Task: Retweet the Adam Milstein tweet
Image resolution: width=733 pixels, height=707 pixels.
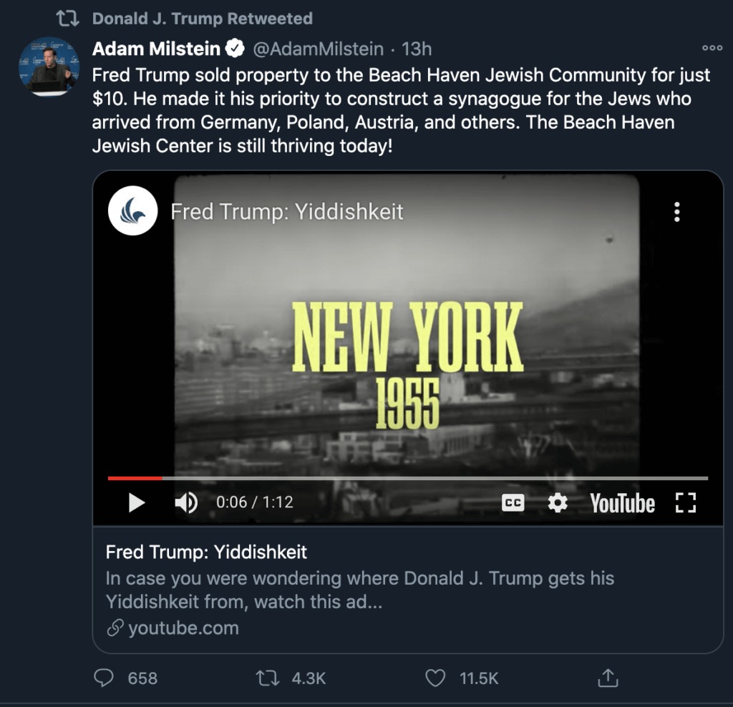Action: (x=267, y=678)
